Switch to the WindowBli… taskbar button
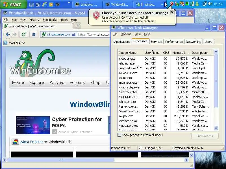 [x=117, y=5]
